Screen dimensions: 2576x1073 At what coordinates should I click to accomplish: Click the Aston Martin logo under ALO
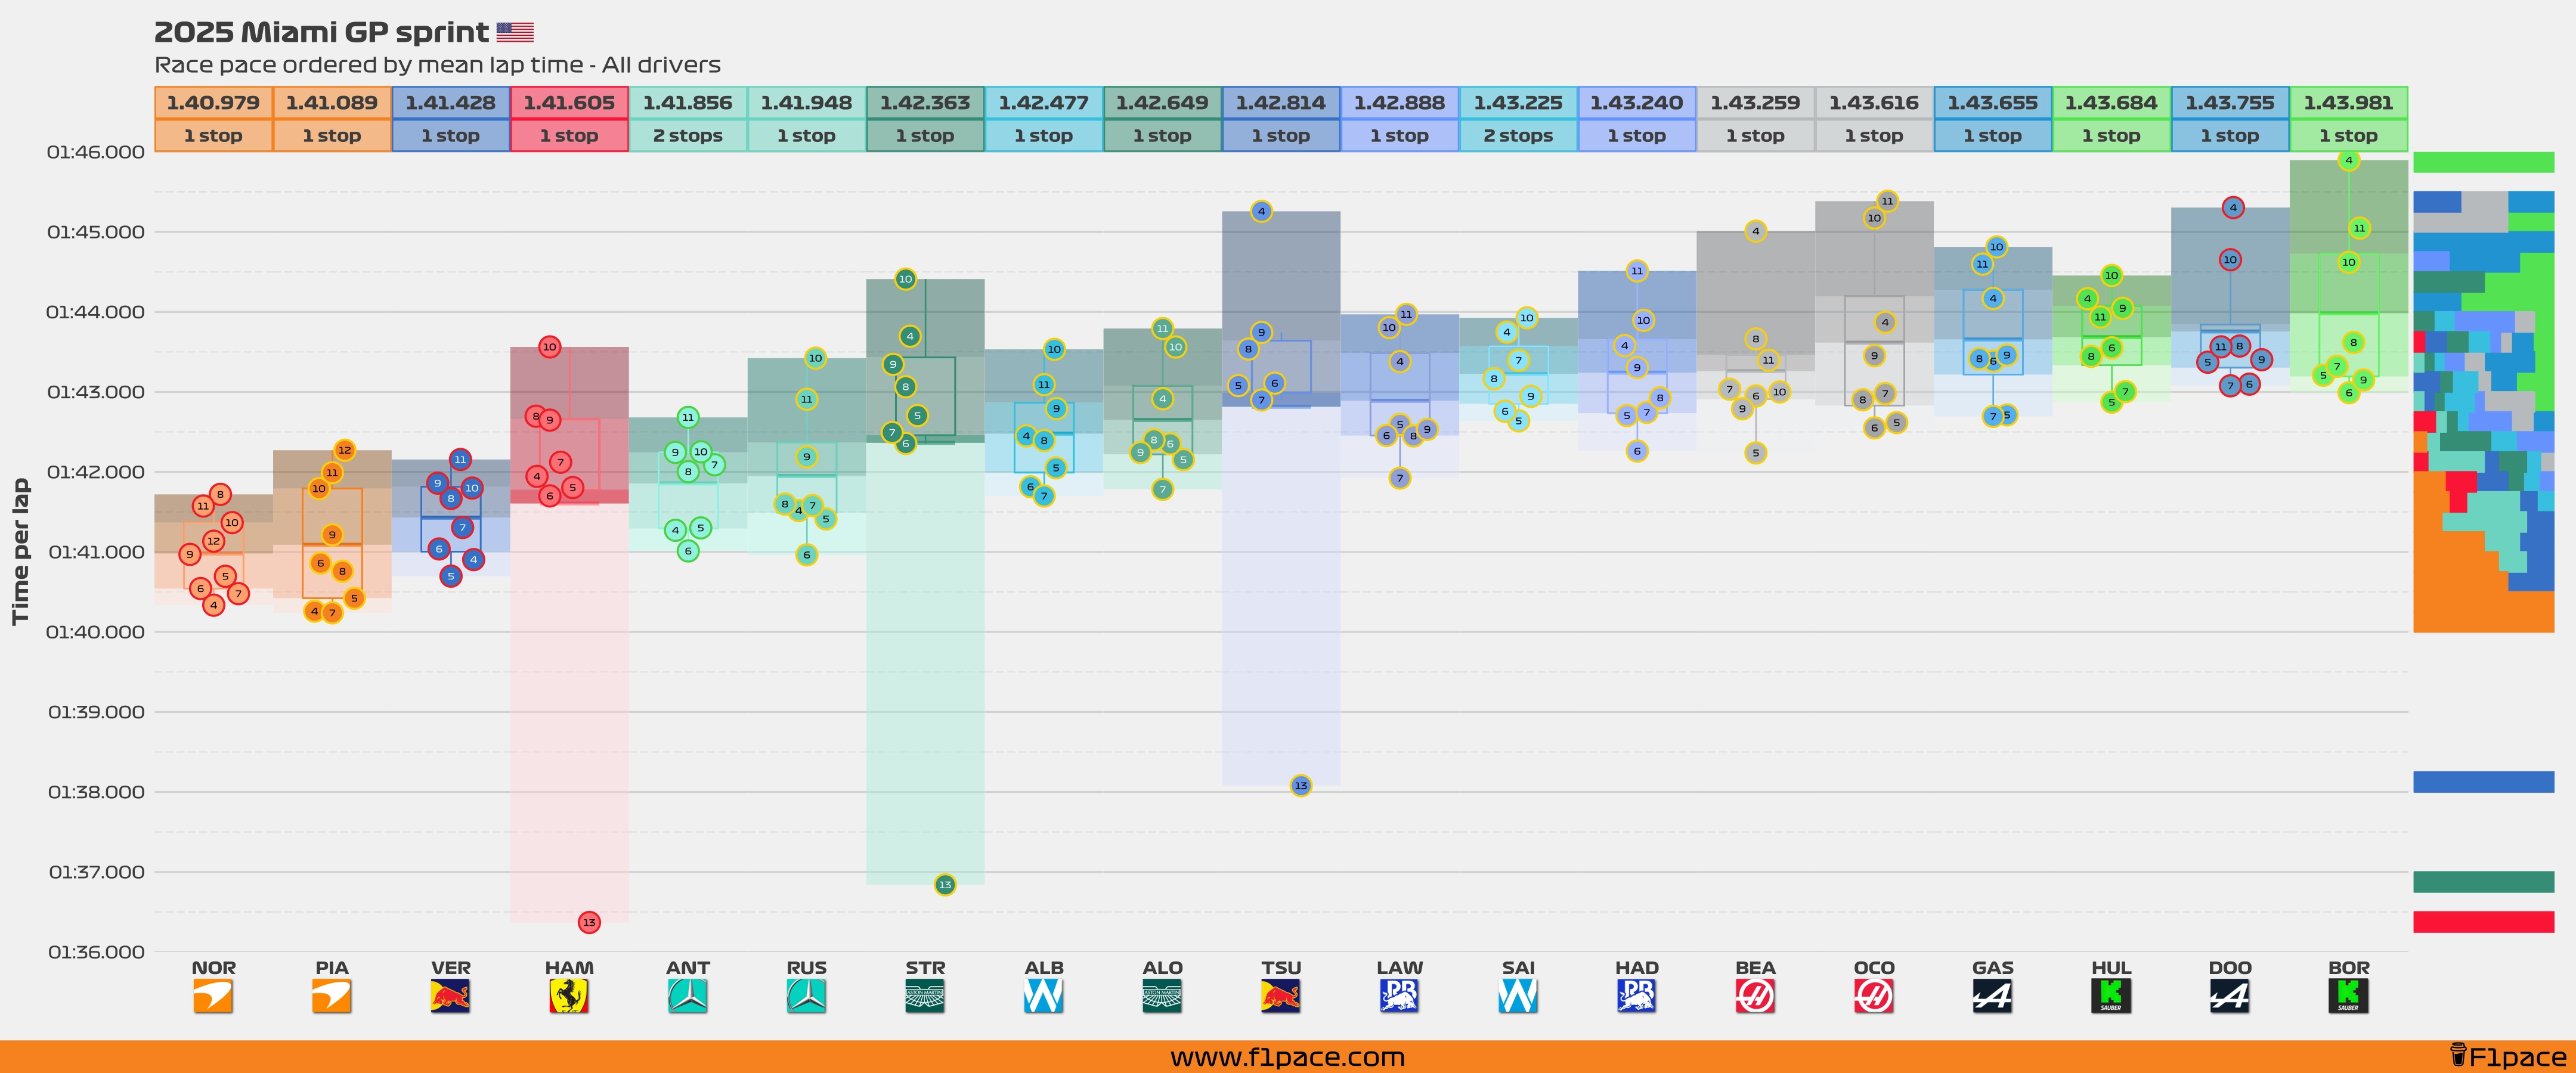(x=1162, y=996)
